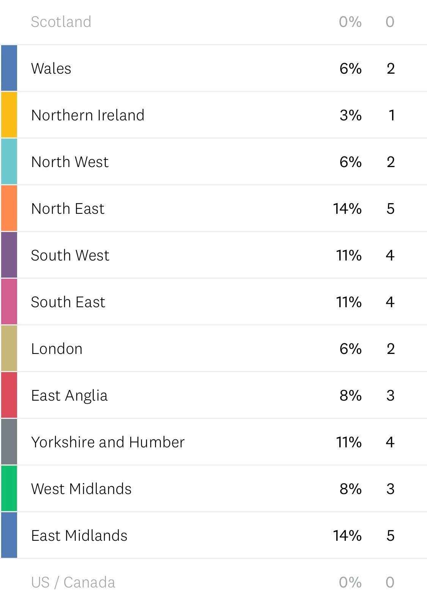Viewport: 427px width, 600px height.
Task: Click the London row label
Action: tap(57, 349)
